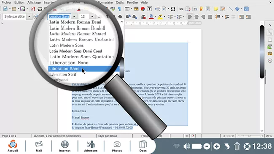Open the Outils menu
The height and width of the screenshot is (154, 274).
click(120, 3)
